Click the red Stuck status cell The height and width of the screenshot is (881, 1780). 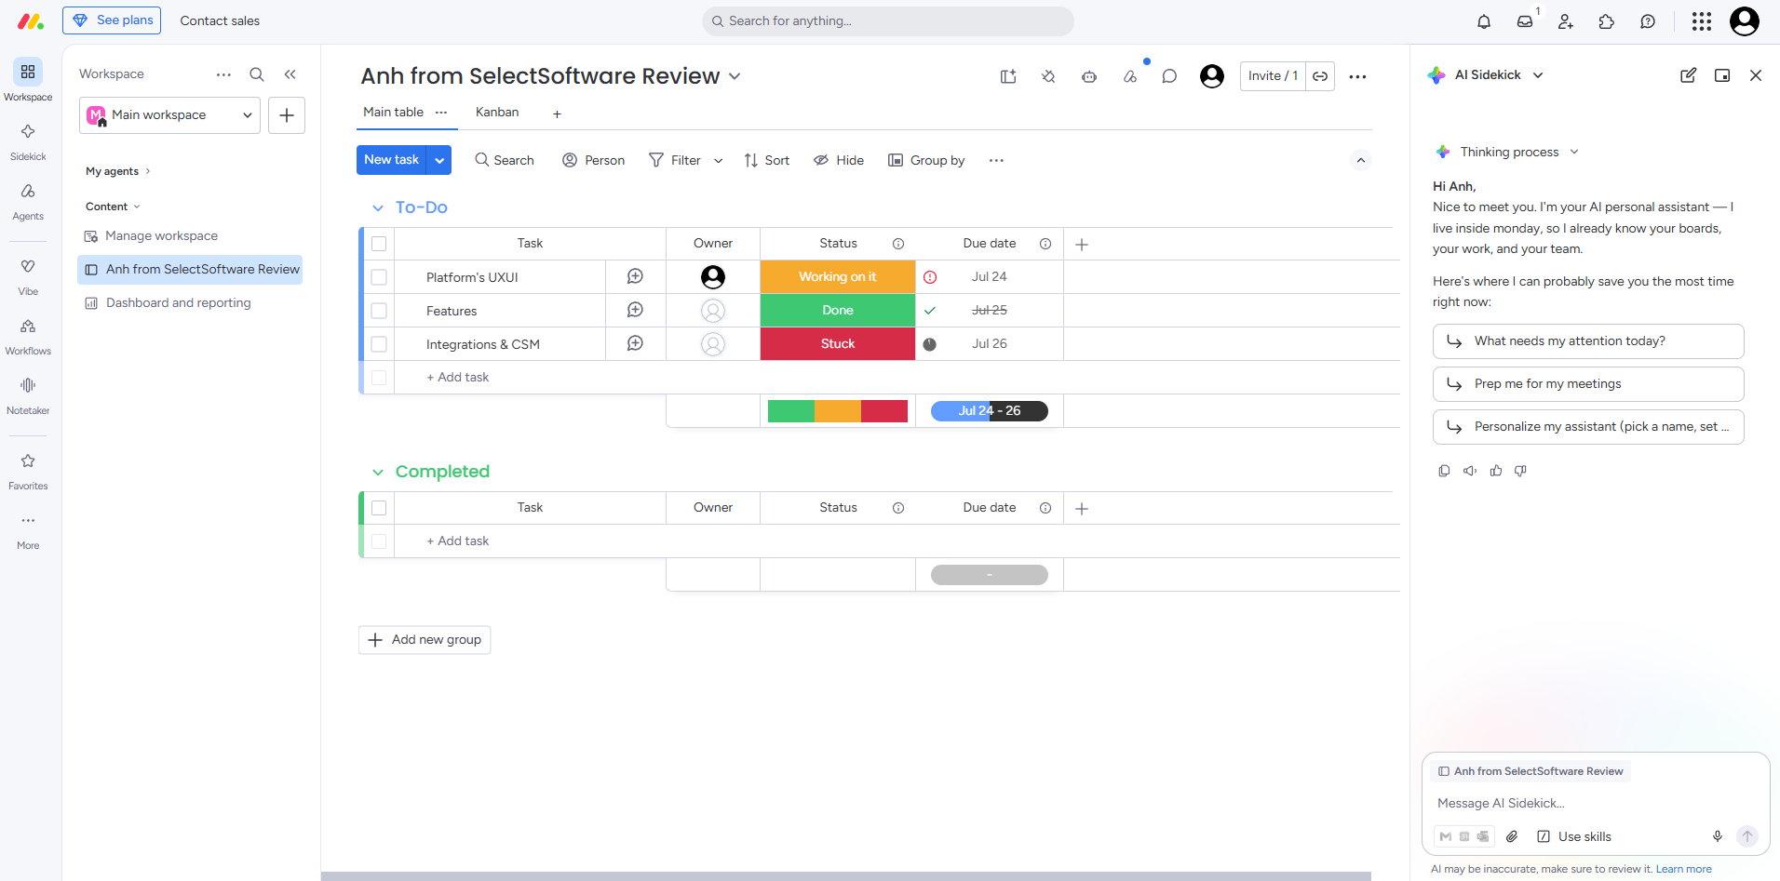[x=838, y=344]
